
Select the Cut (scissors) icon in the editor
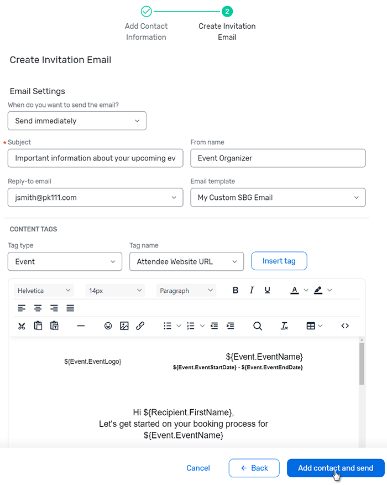coord(22,326)
